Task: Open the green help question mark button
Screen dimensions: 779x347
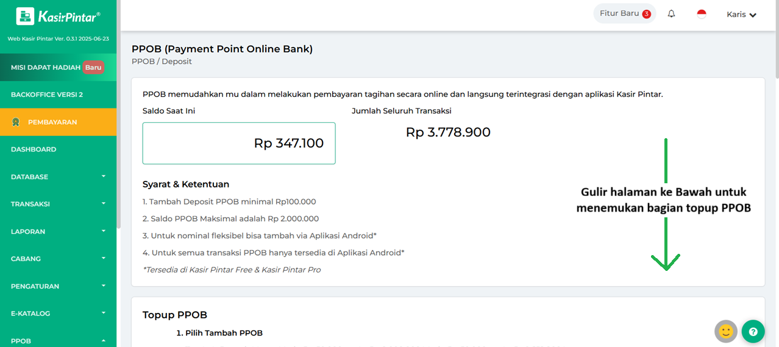Action: point(753,332)
